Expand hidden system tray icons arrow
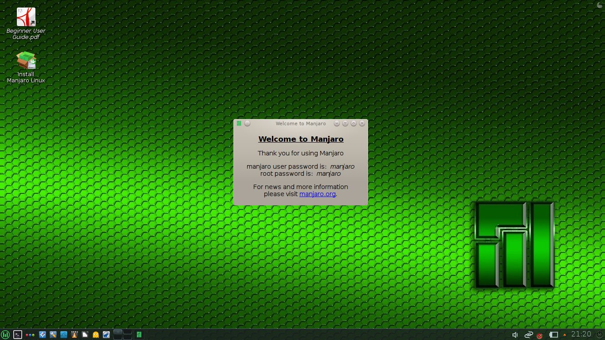 [x=565, y=335]
